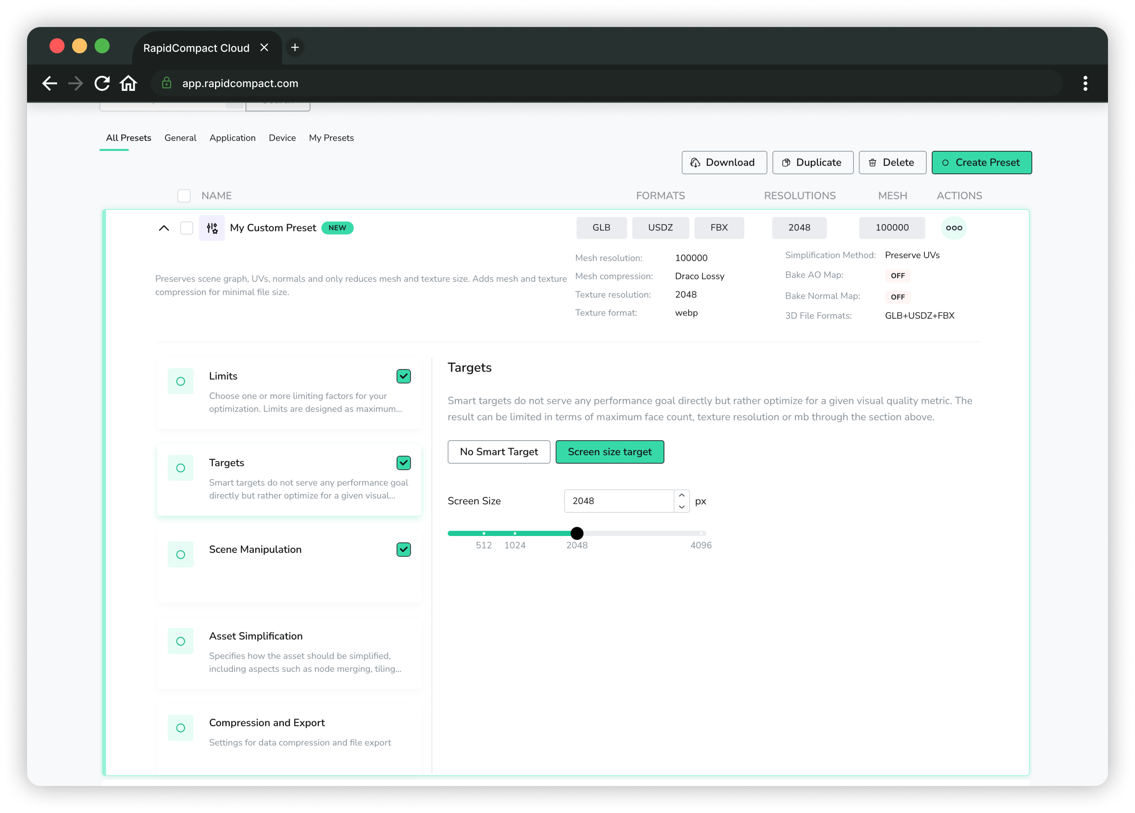Set the slider to the 4096 mark
1135x813 pixels.
coord(701,534)
